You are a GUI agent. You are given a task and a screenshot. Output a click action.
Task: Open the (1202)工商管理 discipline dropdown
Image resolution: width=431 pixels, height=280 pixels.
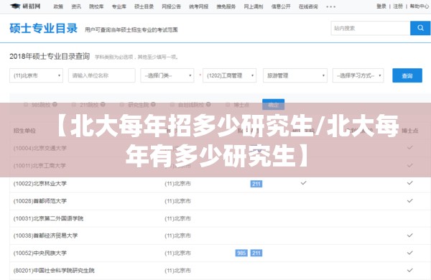[230, 75]
